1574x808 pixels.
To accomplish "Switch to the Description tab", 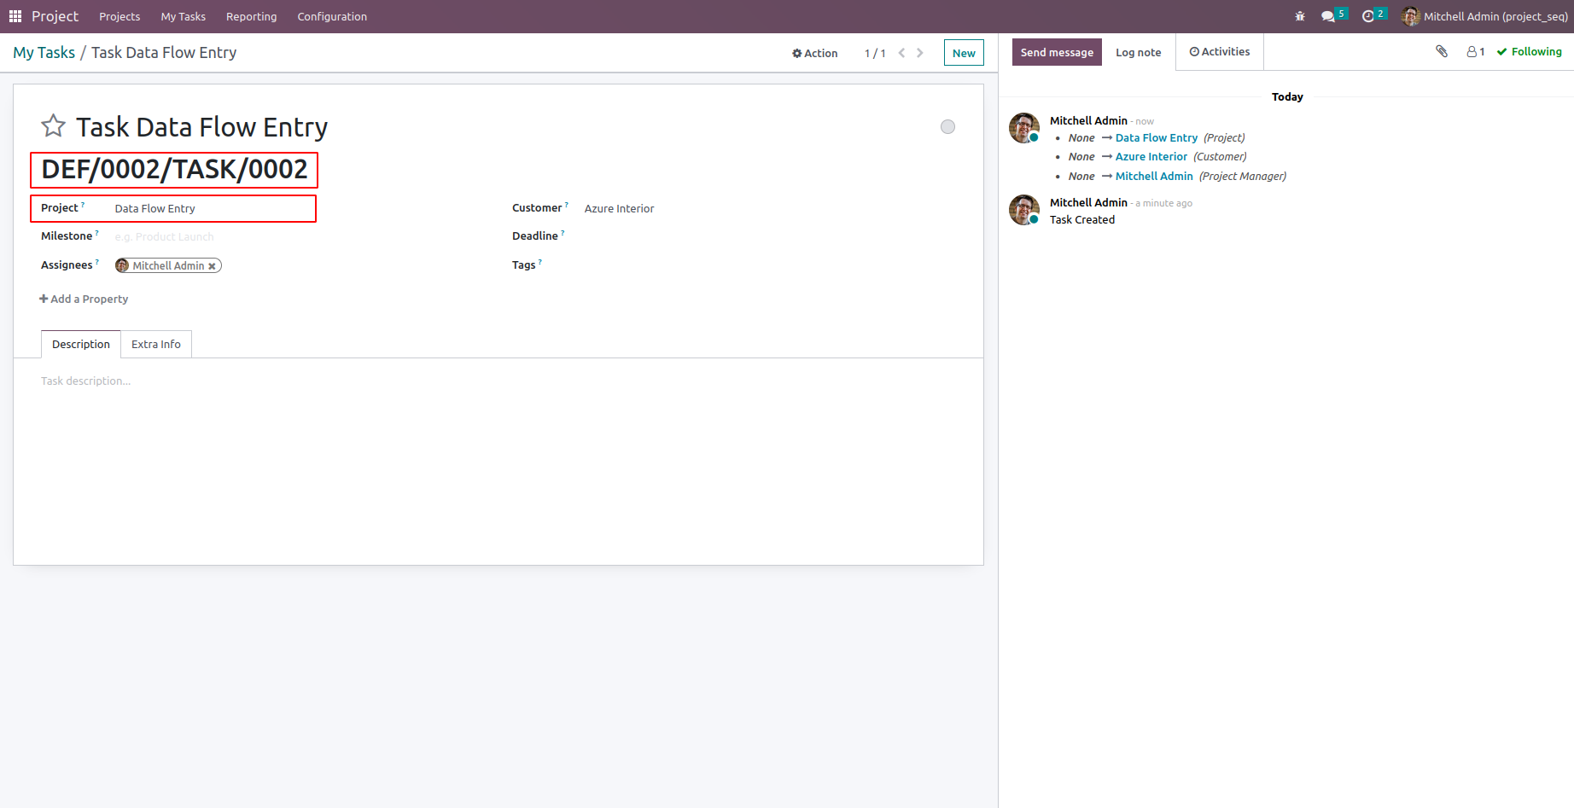I will [81, 344].
